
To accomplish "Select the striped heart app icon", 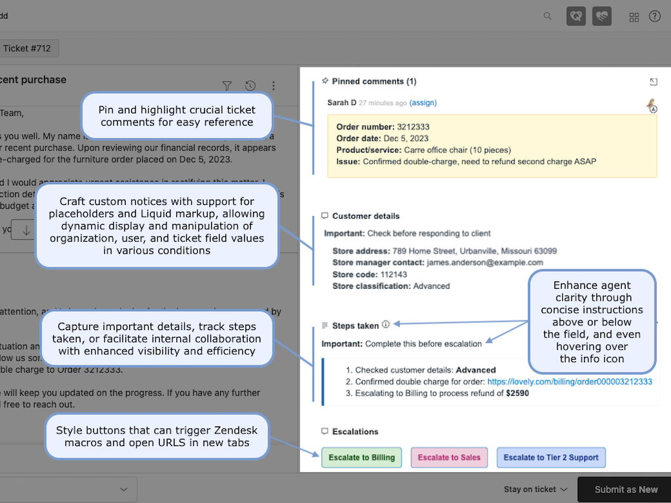I will 602,16.
